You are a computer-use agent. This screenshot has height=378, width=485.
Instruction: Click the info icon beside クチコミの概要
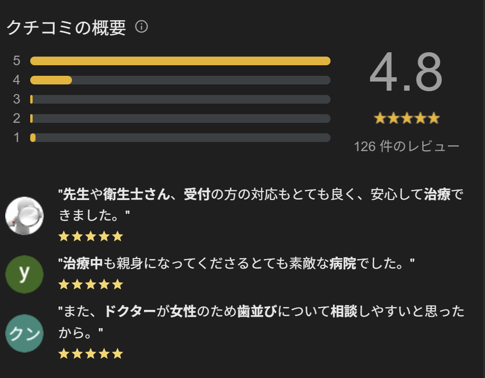[142, 27]
